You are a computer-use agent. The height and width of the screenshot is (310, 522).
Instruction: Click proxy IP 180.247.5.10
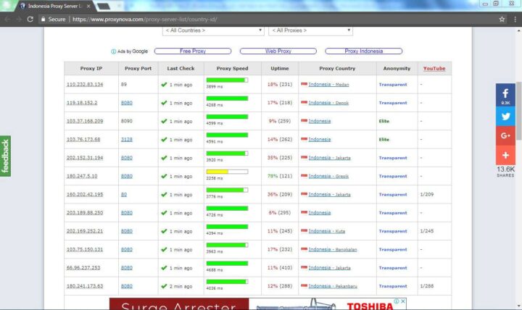82,176
